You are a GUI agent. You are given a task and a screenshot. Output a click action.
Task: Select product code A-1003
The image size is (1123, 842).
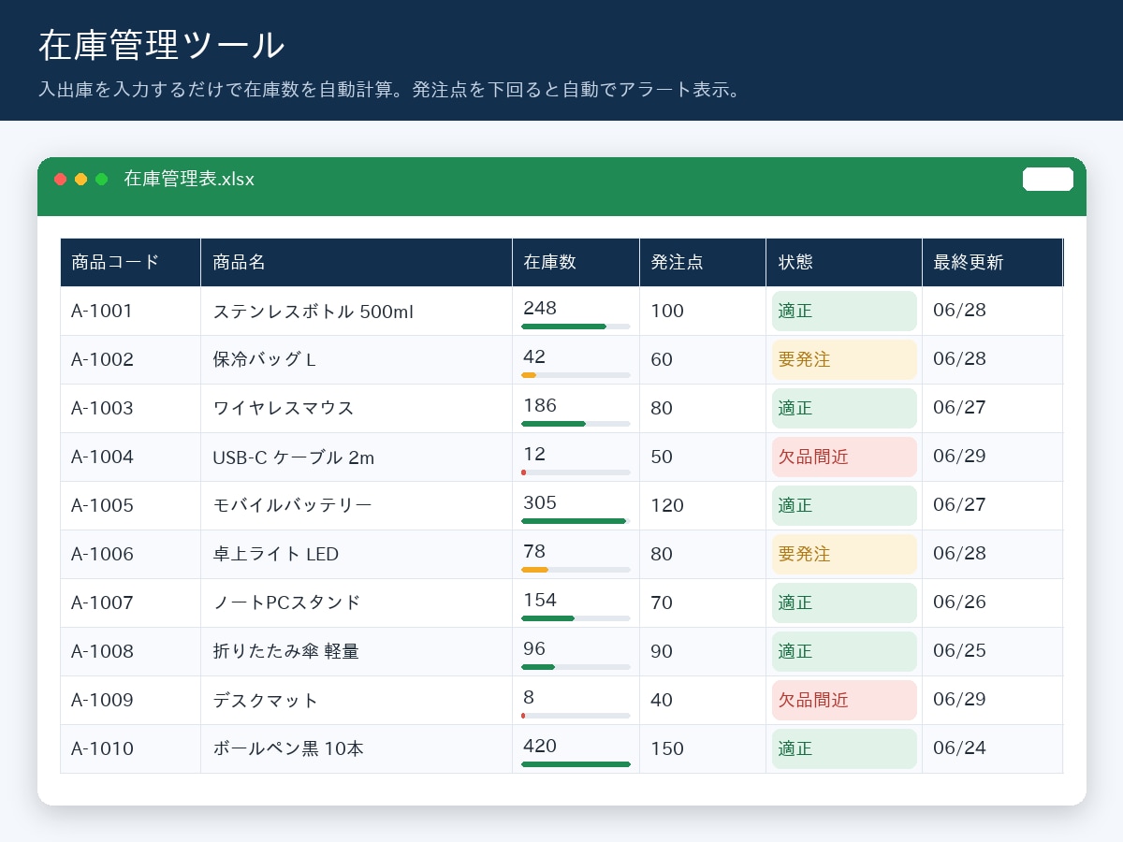[x=103, y=409]
